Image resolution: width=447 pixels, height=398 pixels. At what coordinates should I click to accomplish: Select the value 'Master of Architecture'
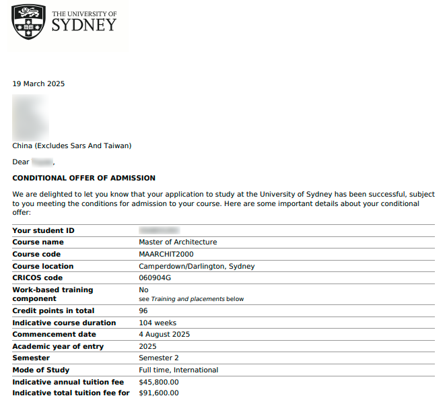click(x=178, y=242)
